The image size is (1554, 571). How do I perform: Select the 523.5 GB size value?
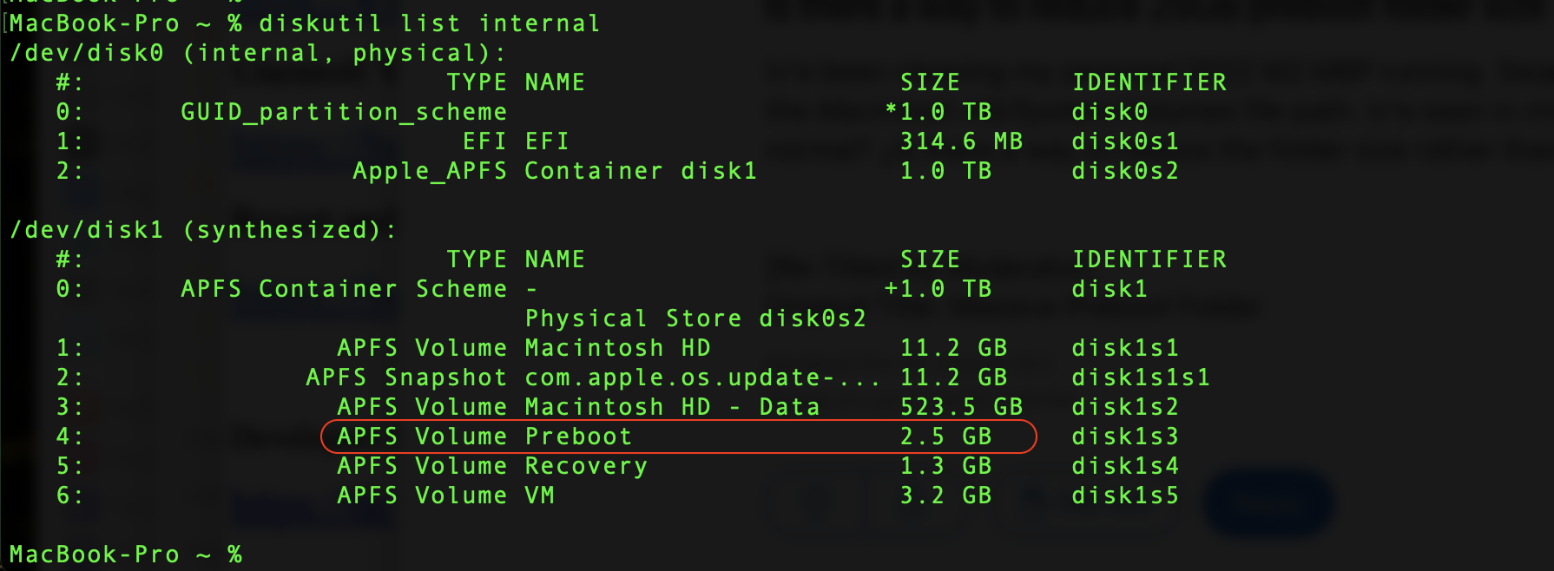(961, 407)
